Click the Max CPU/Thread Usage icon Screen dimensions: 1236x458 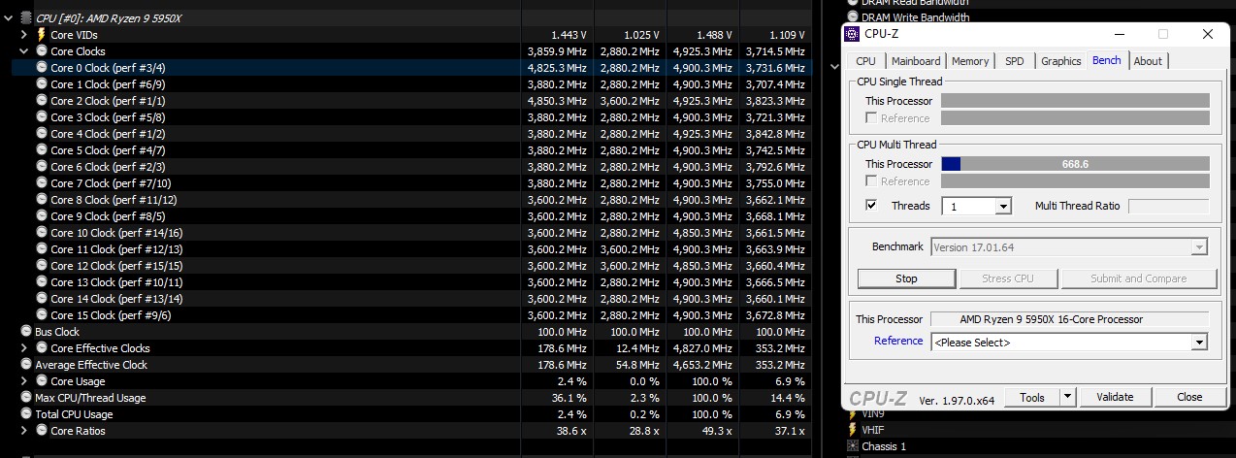[x=26, y=398]
